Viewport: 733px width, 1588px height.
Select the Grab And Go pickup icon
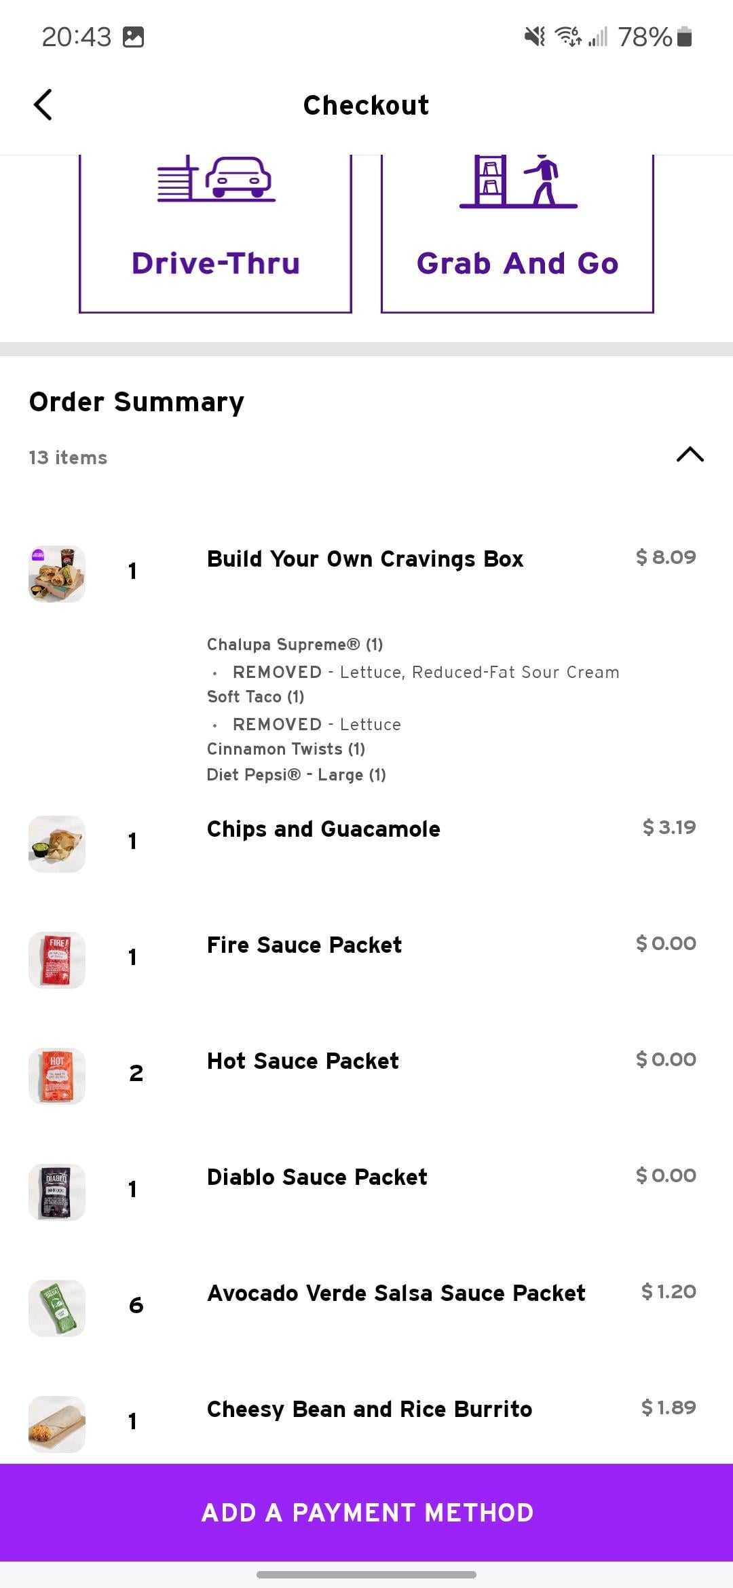click(518, 181)
